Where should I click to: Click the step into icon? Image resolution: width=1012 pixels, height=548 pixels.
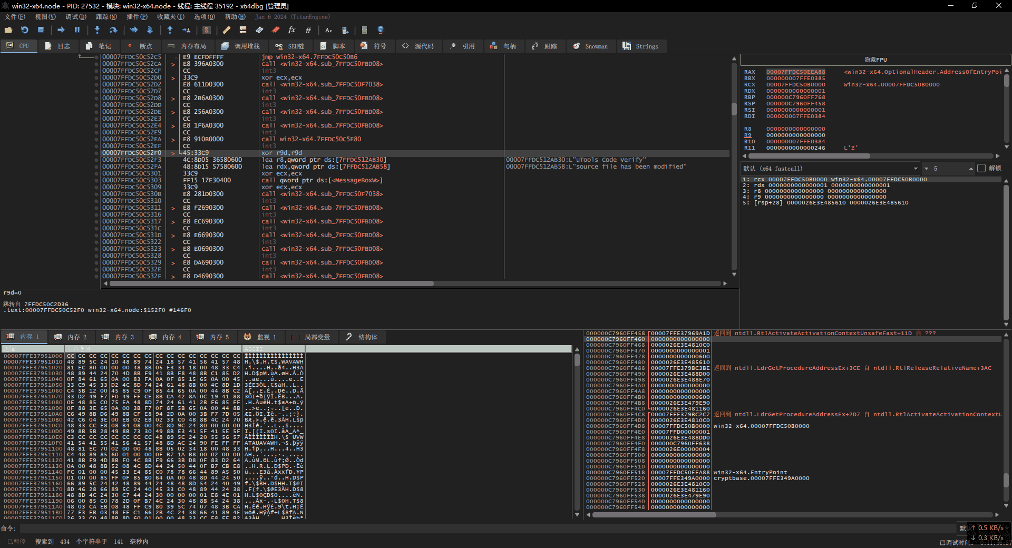coord(97,30)
